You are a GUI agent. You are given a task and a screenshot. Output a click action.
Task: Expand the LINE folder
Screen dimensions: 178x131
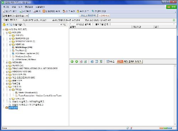(10, 35)
